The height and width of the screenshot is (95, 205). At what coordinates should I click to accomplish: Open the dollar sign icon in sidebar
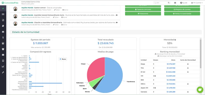coord(3,38)
